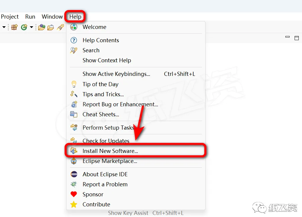This screenshot has width=302, height=217.
Task: Open Eclipse Marketplace
Action: [136, 161]
